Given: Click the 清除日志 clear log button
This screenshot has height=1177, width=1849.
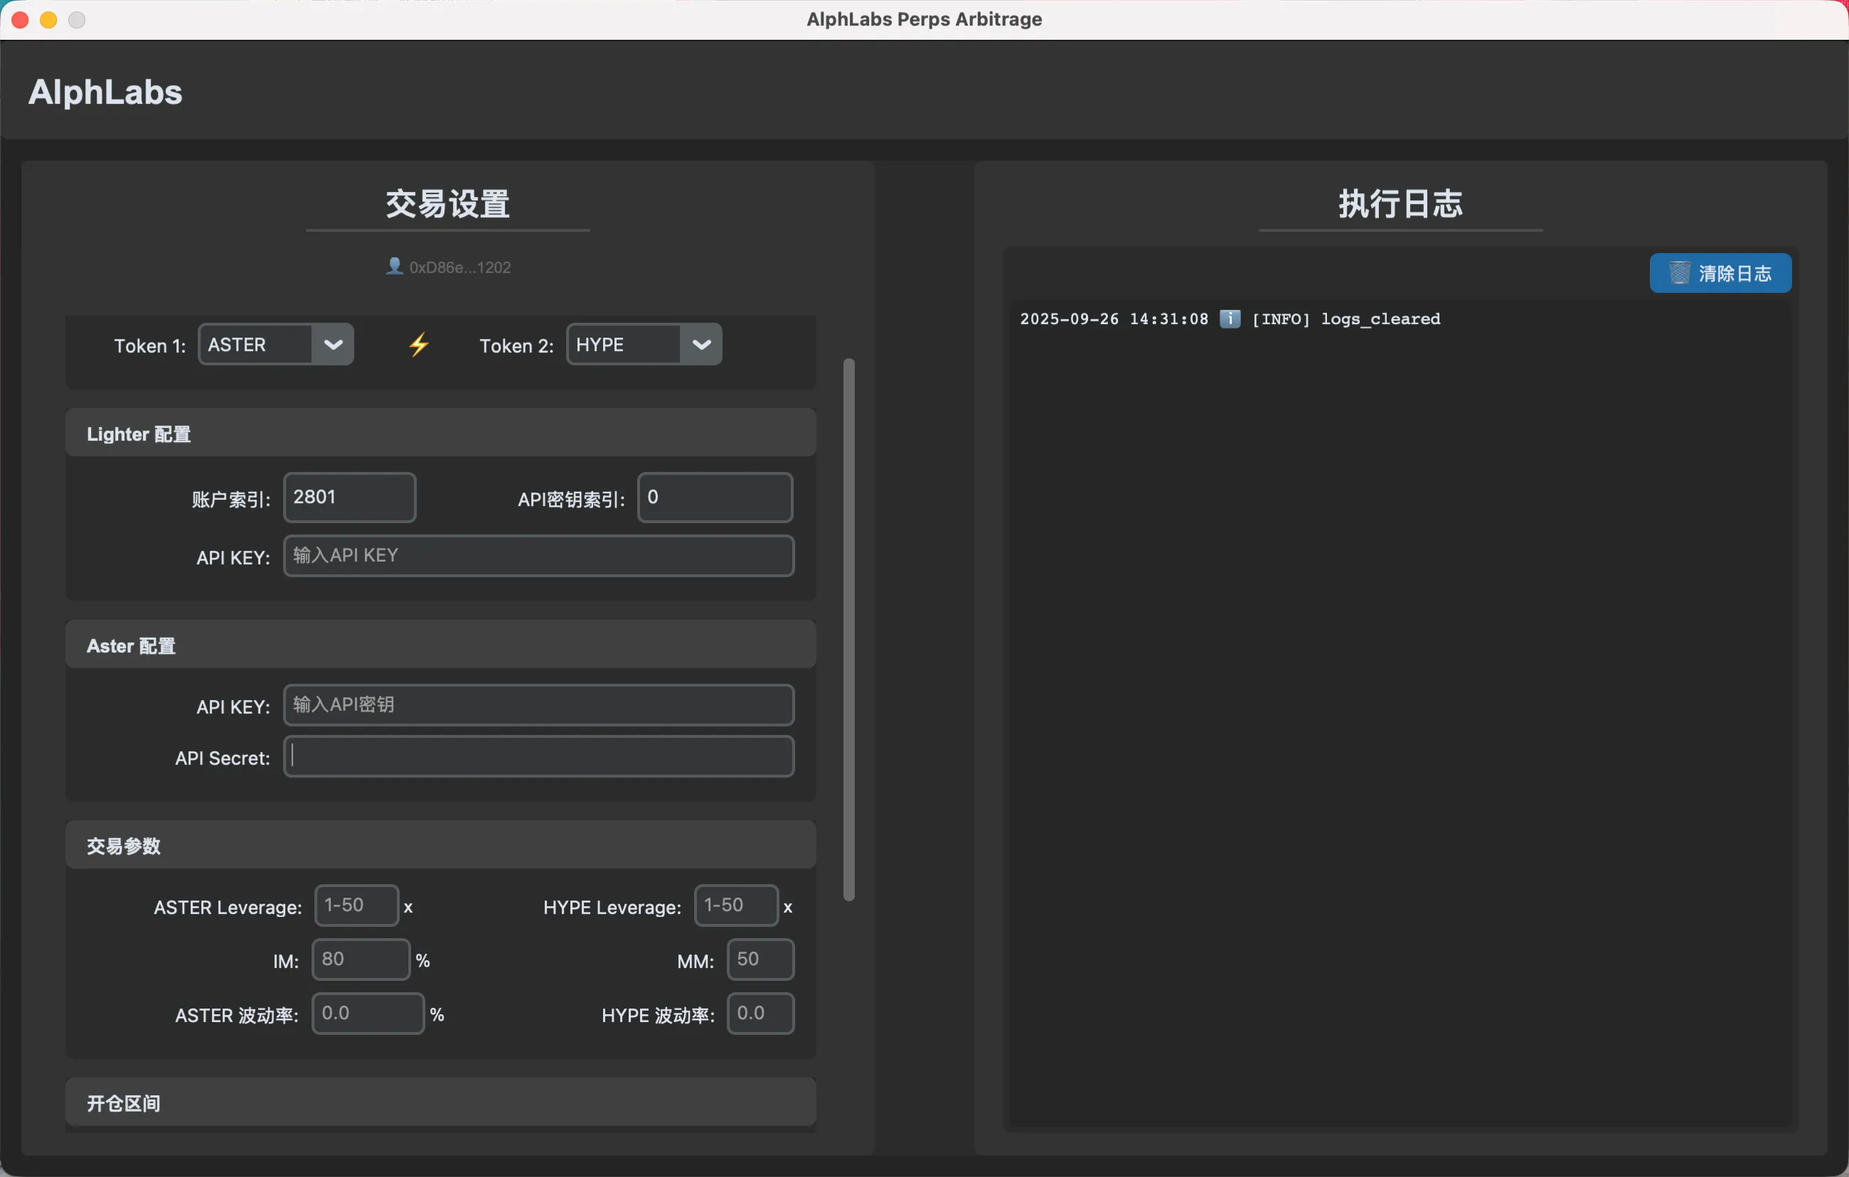Looking at the screenshot, I should click(1720, 273).
